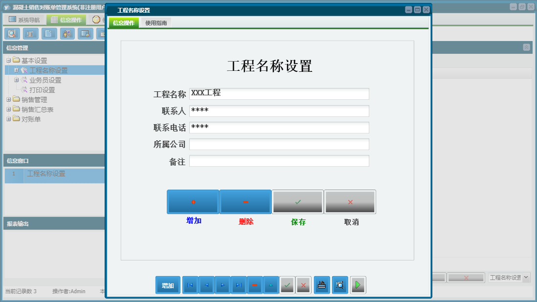Viewport: 537px width, 302px height.
Task: Click the new document icon in top toolbar
Action: coord(48,34)
